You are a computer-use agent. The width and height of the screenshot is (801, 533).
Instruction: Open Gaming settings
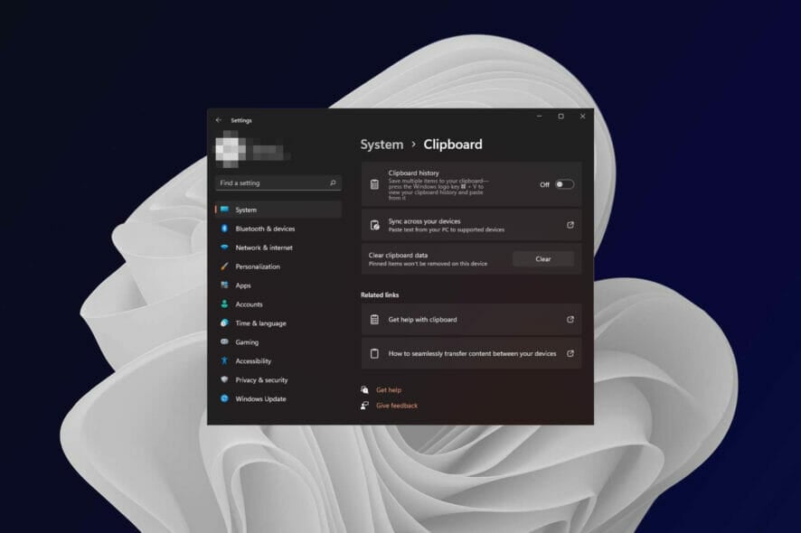click(278, 342)
